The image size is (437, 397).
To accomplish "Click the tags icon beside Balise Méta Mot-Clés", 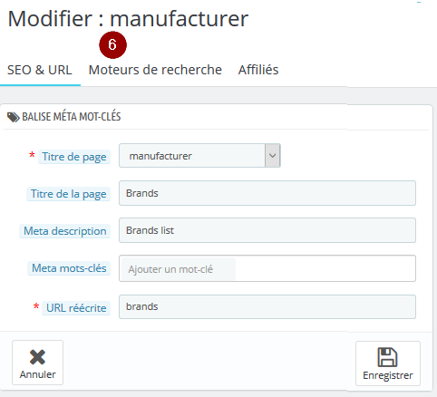I will (14, 117).
